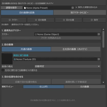Click the 2. 目の画像 heading

pos(7,45)
